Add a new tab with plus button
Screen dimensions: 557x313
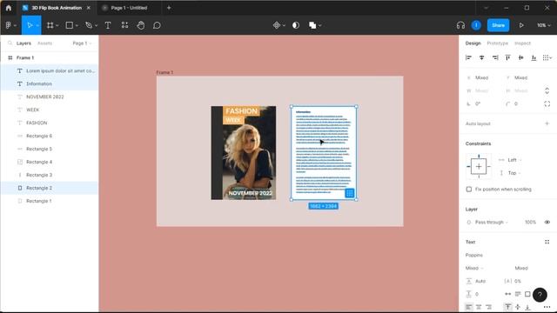(x=169, y=8)
